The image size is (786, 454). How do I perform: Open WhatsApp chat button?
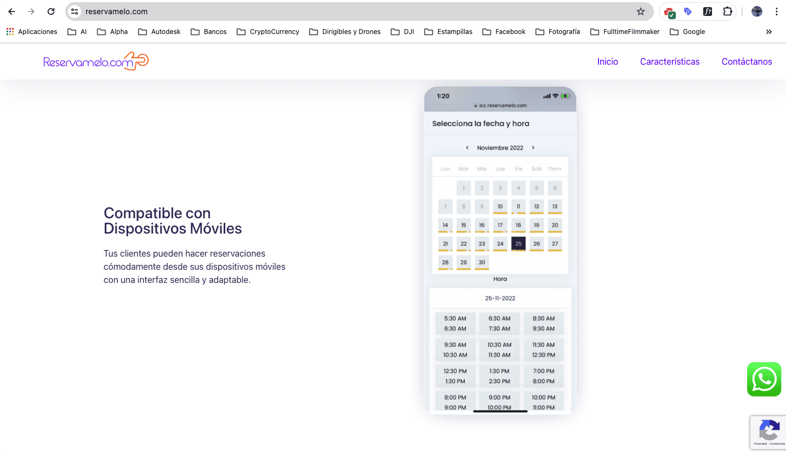click(x=764, y=379)
